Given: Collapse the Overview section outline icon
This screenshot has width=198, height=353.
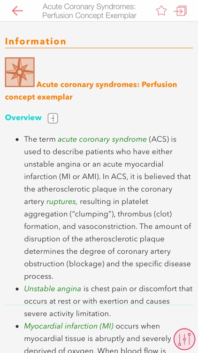Looking at the screenshot, I should click(53, 118).
